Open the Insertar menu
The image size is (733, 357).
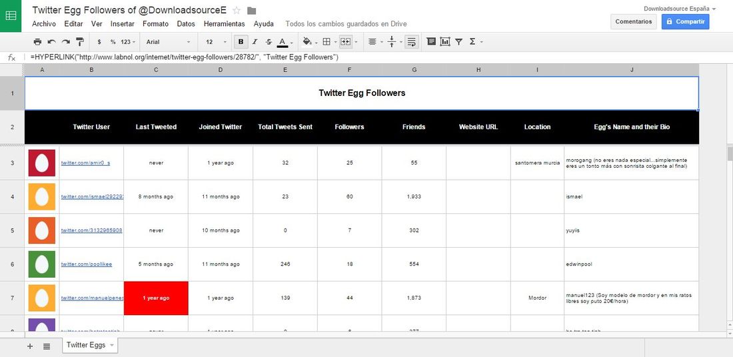123,24
